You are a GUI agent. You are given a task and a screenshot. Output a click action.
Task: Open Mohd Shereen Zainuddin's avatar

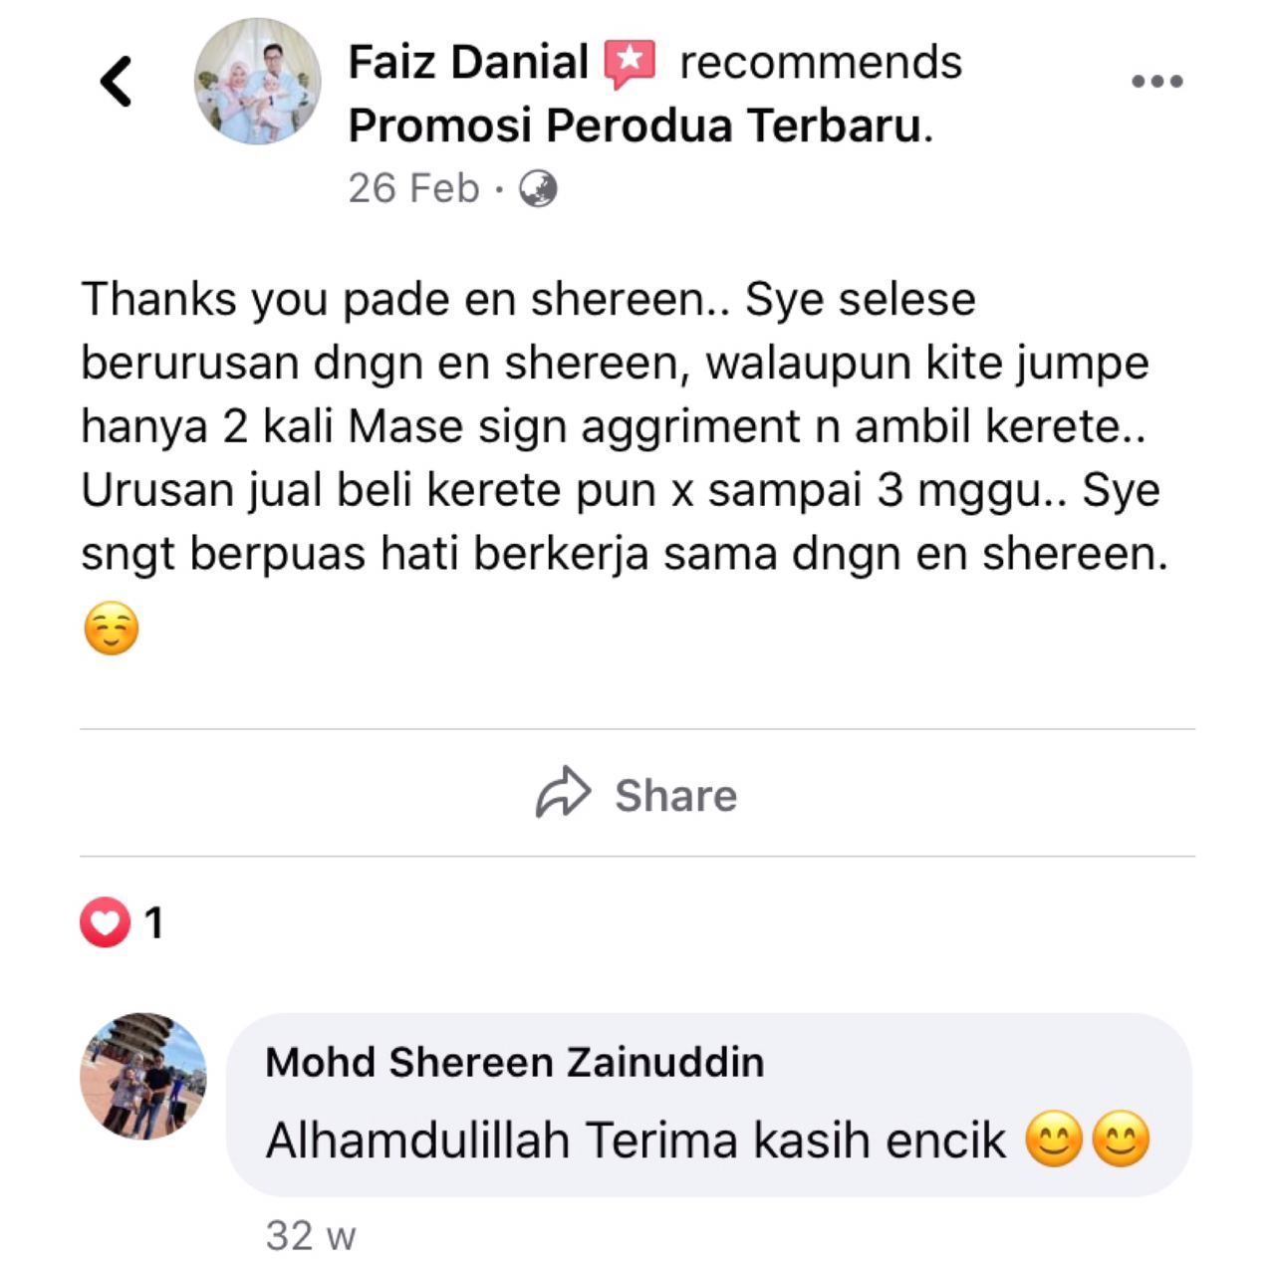click(x=143, y=1077)
